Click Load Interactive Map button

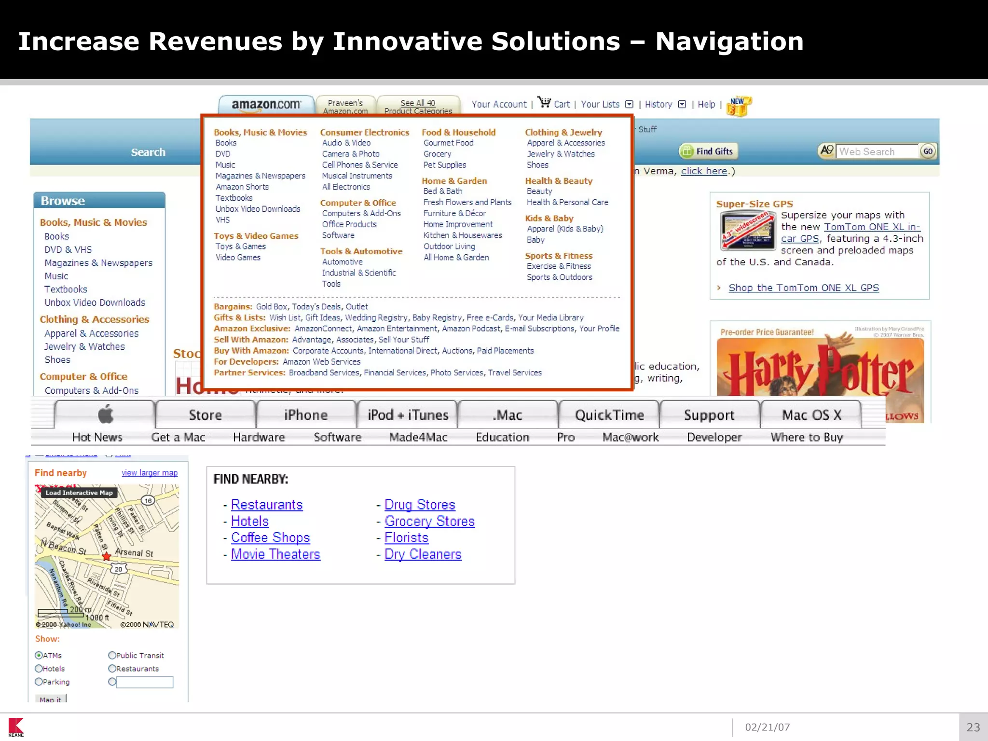(79, 493)
